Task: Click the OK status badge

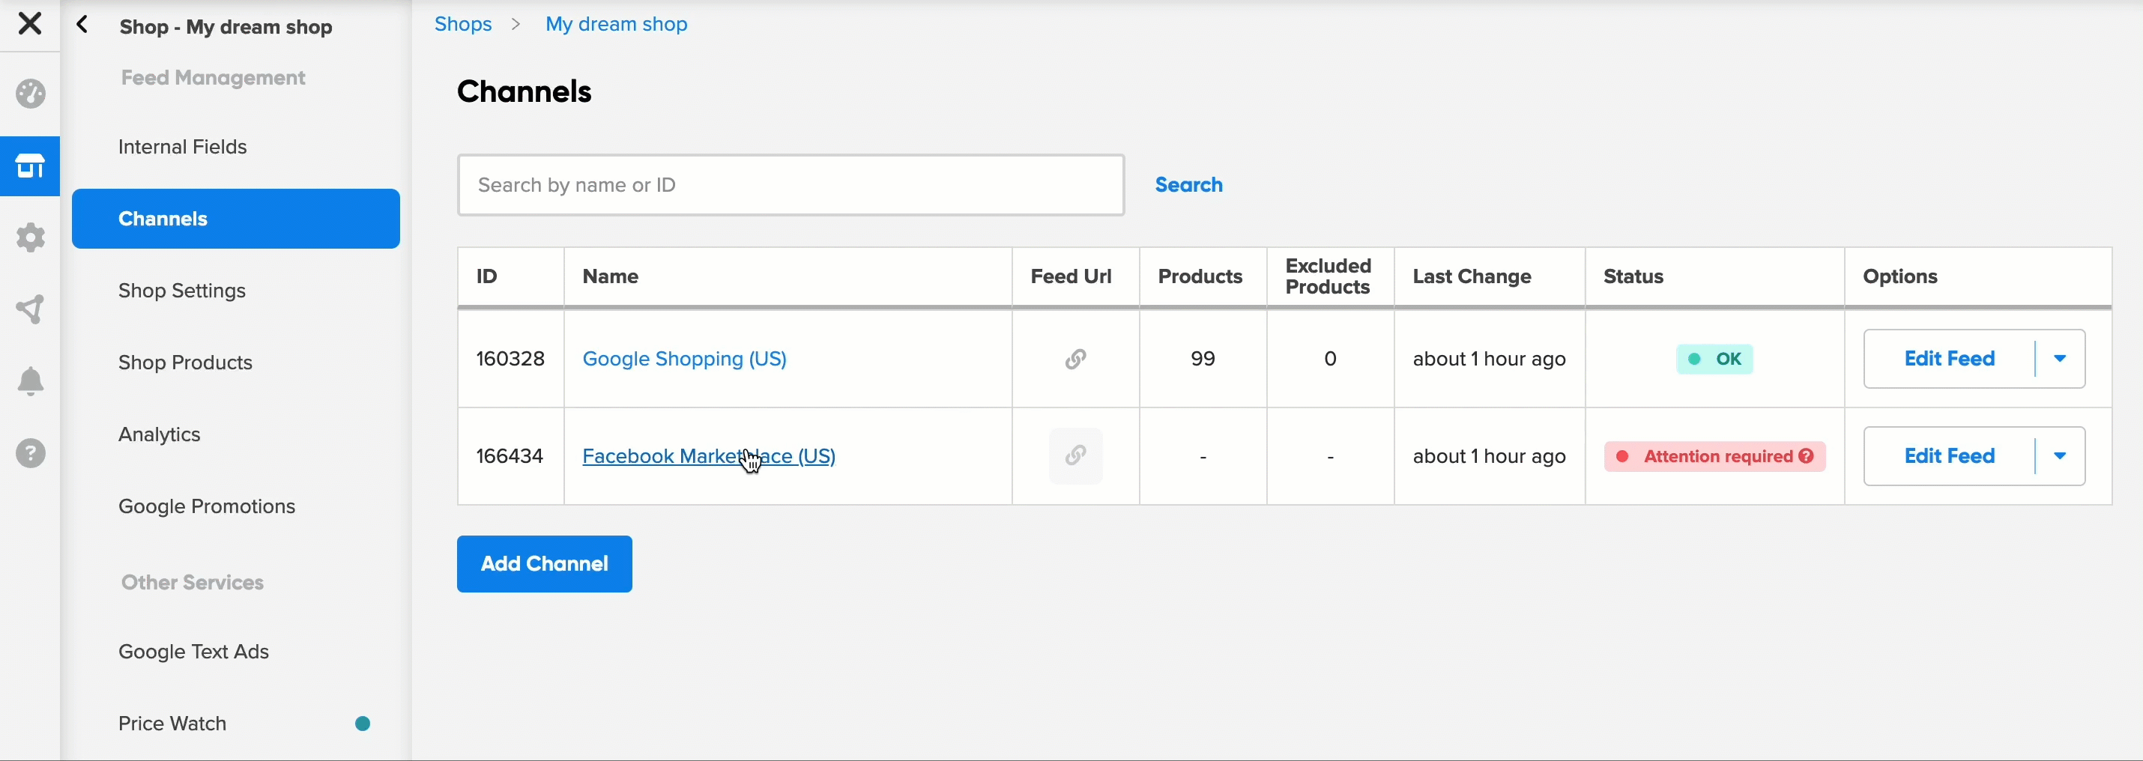Action: pyautogui.click(x=1714, y=360)
